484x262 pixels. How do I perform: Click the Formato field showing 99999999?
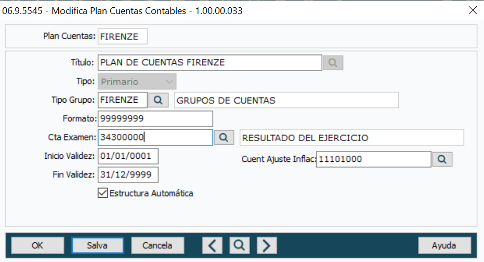pyautogui.click(x=155, y=118)
